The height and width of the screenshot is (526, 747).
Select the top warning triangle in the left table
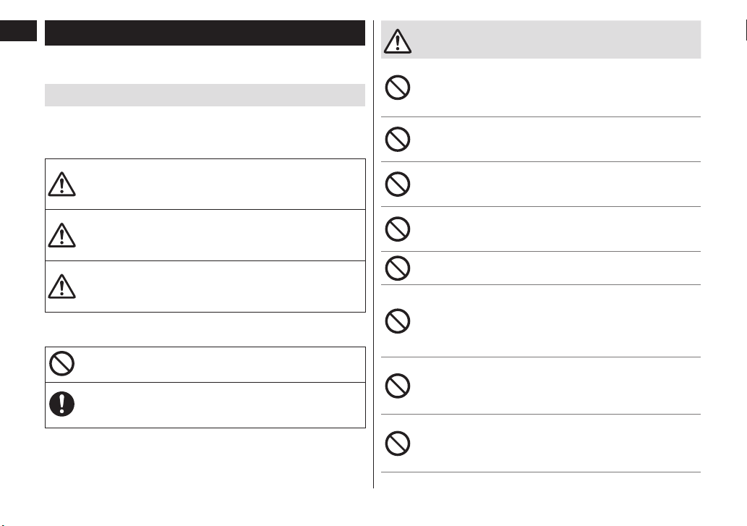(x=61, y=184)
